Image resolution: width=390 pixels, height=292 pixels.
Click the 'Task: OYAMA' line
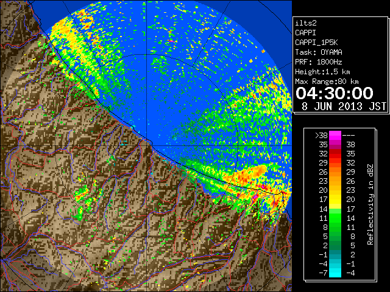(x=319, y=52)
